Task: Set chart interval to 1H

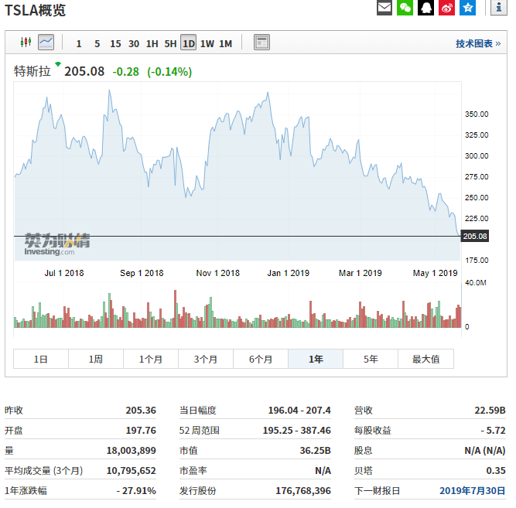Action: [x=152, y=43]
